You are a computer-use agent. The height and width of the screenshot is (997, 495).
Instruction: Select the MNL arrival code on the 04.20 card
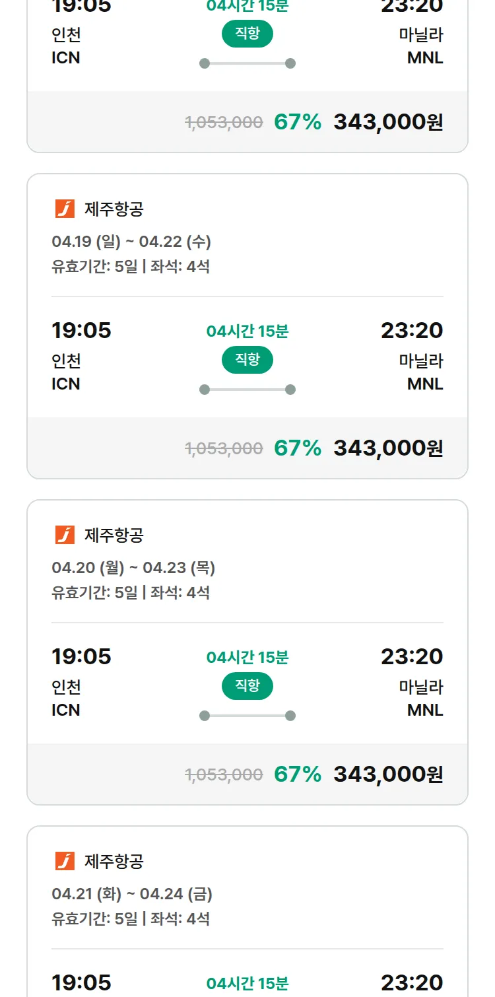pos(425,710)
